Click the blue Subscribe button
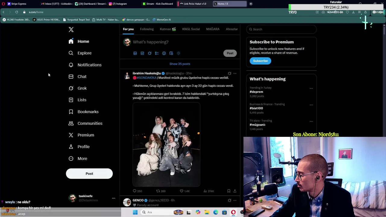 pos(260,61)
